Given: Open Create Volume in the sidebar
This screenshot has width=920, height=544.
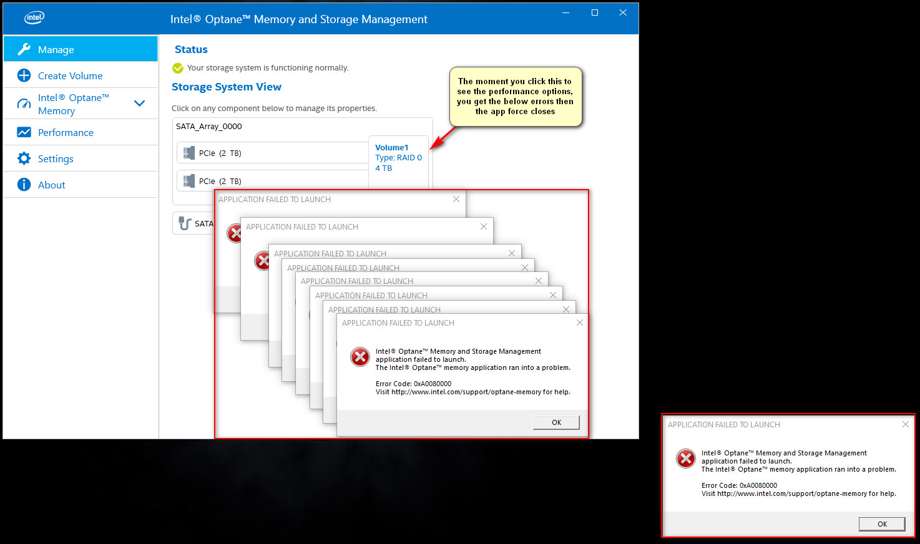Looking at the screenshot, I should tap(81, 75).
